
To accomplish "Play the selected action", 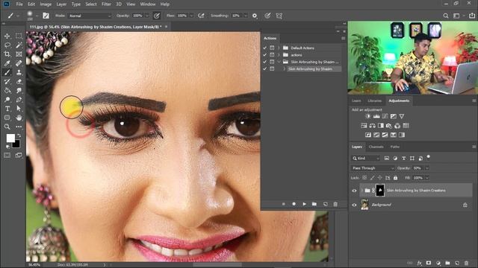I will pos(304,204).
